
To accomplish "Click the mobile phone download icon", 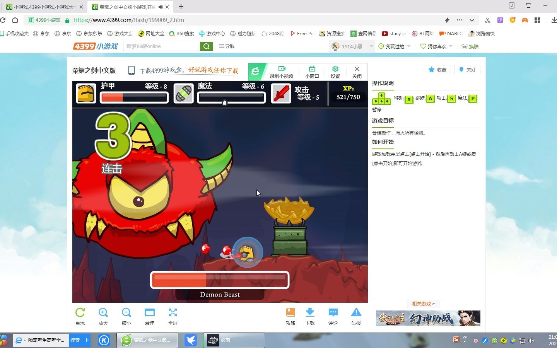I will pyautogui.click(x=132, y=70).
